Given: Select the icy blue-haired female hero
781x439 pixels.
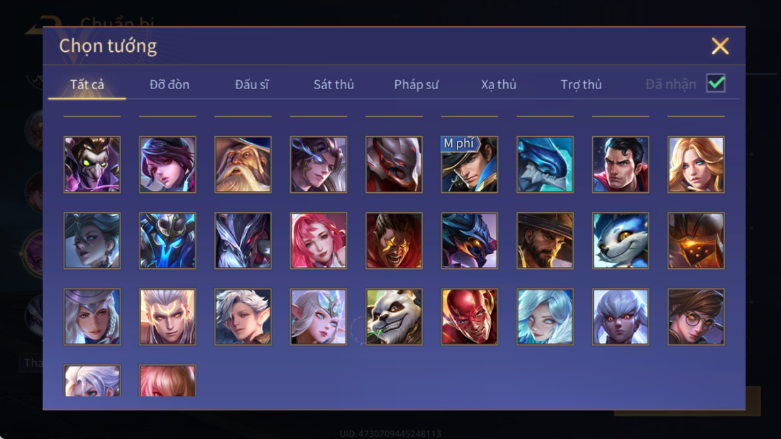Looking at the screenshot, I should point(545,317).
